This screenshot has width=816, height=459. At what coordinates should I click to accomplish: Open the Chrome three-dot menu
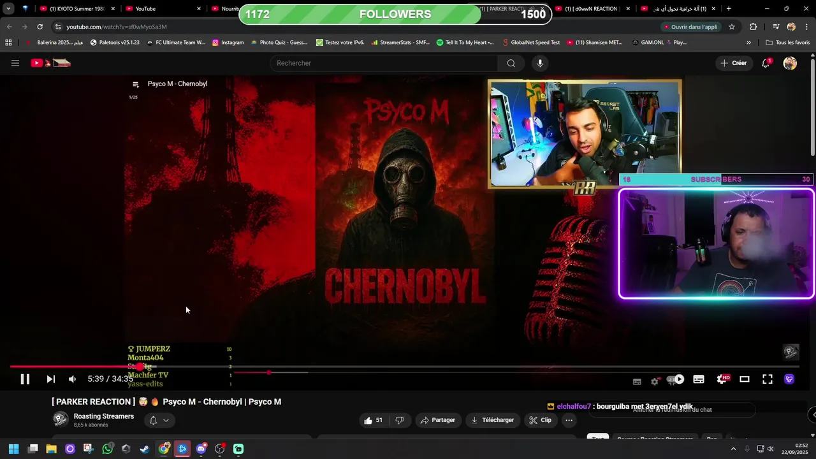(x=806, y=27)
